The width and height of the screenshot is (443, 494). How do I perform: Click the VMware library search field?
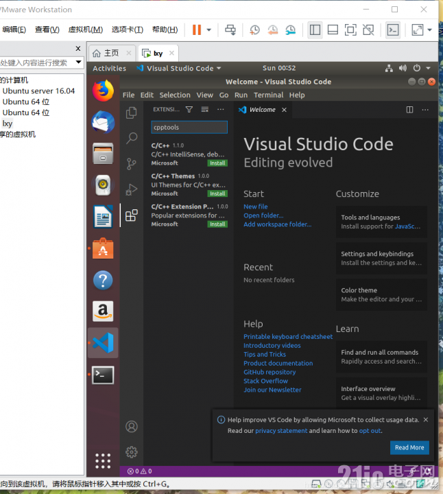pyautogui.click(x=37, y=62)
